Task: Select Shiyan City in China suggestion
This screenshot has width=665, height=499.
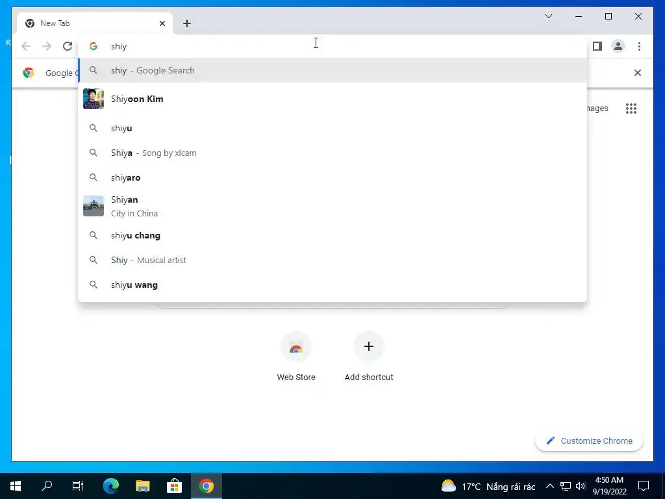Action: click(x=332, y=206)
